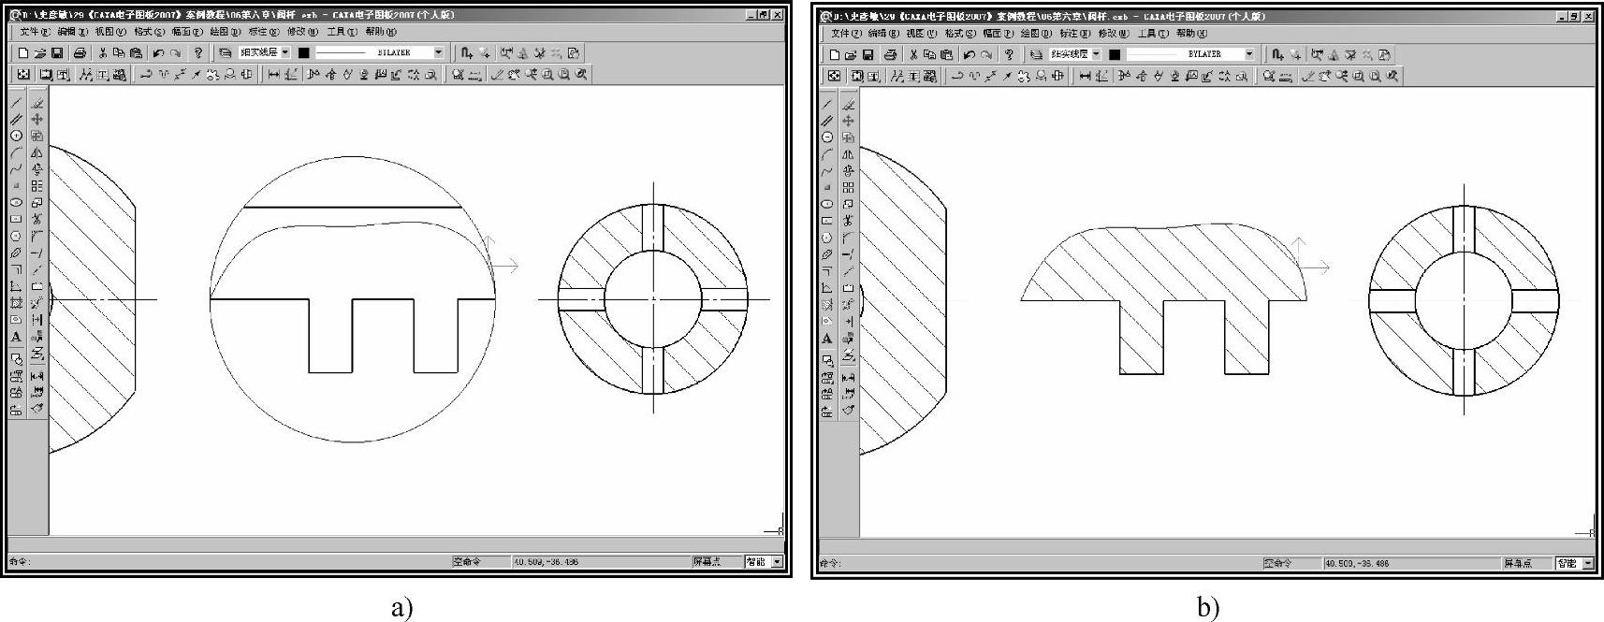Open the 文件 menu in window a
The height and width of the screenshot is (622, 1604).
(36, 31)
